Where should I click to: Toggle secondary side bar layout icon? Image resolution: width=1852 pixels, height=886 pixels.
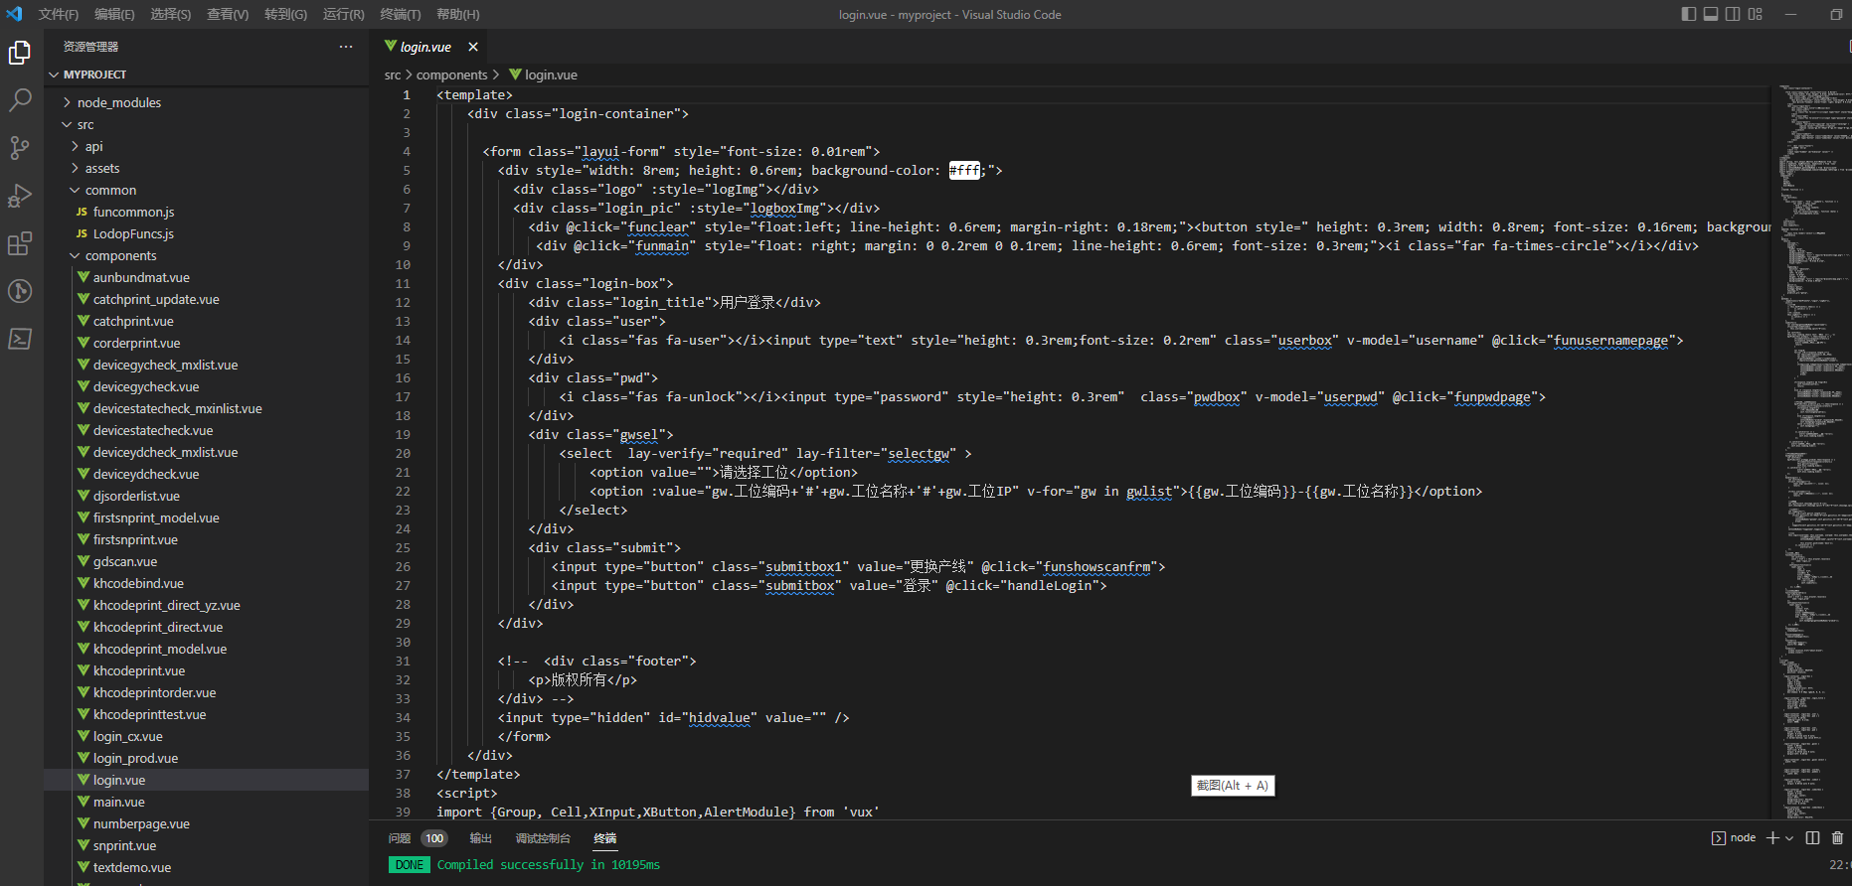pos(1733,14)
